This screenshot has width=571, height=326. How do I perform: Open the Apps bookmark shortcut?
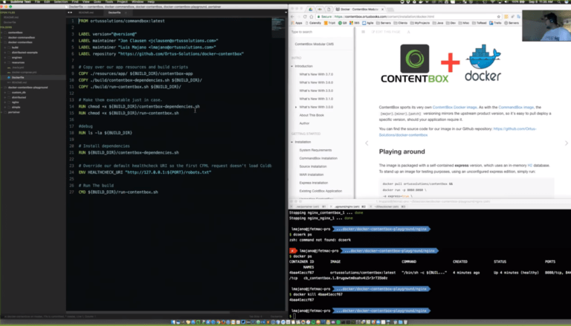pyautogui.click(x=297, y=23)
